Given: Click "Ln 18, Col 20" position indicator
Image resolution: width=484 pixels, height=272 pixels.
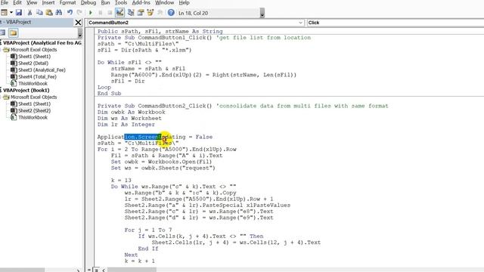Looking at the screenshot, I should (x=194, y=14).
